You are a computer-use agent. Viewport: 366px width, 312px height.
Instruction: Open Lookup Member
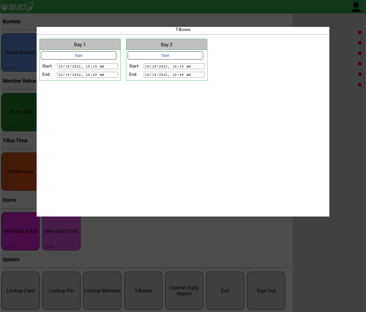click(102, 291)
